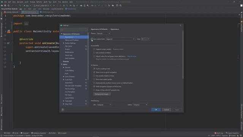The image size is (243, 137).
Task: Open the Event Log panel
Action: [219, 133]
